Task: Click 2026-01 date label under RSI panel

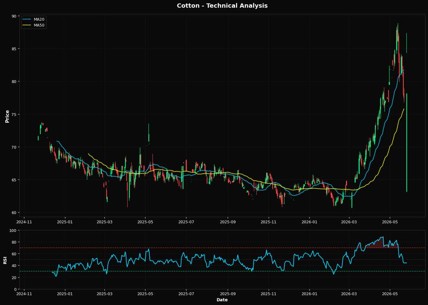Action: click(310, 294)
